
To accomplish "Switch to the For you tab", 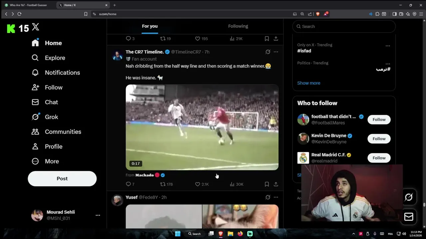I will click(150, 26).
